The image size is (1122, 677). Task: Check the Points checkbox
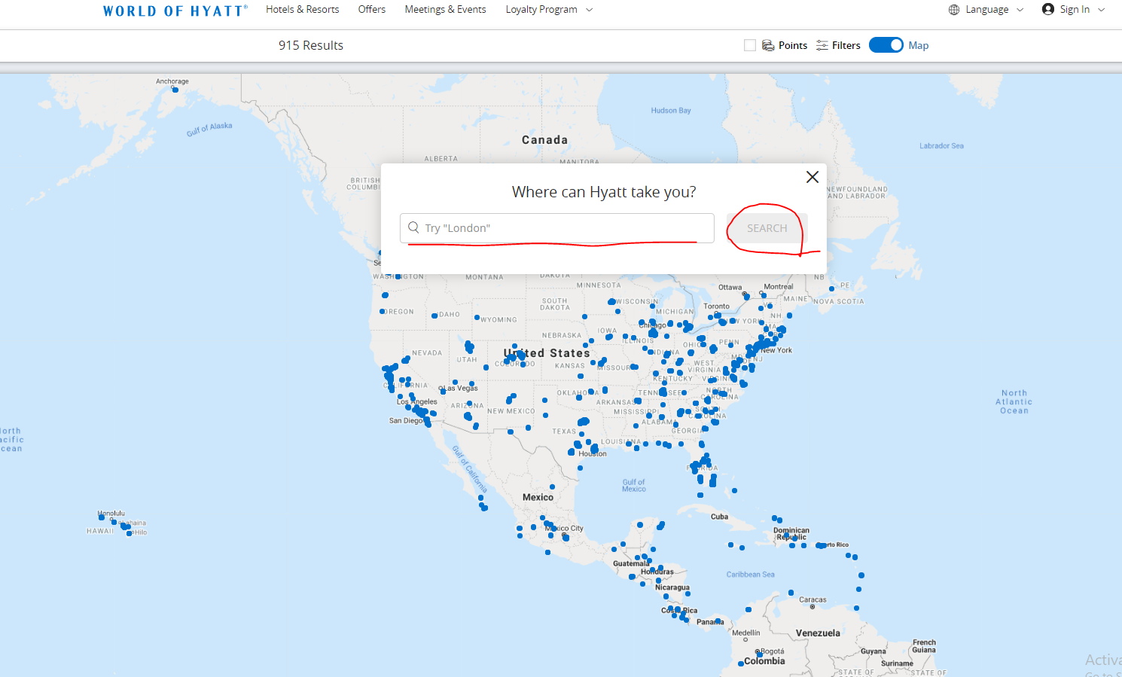click(x=750, y=45)
